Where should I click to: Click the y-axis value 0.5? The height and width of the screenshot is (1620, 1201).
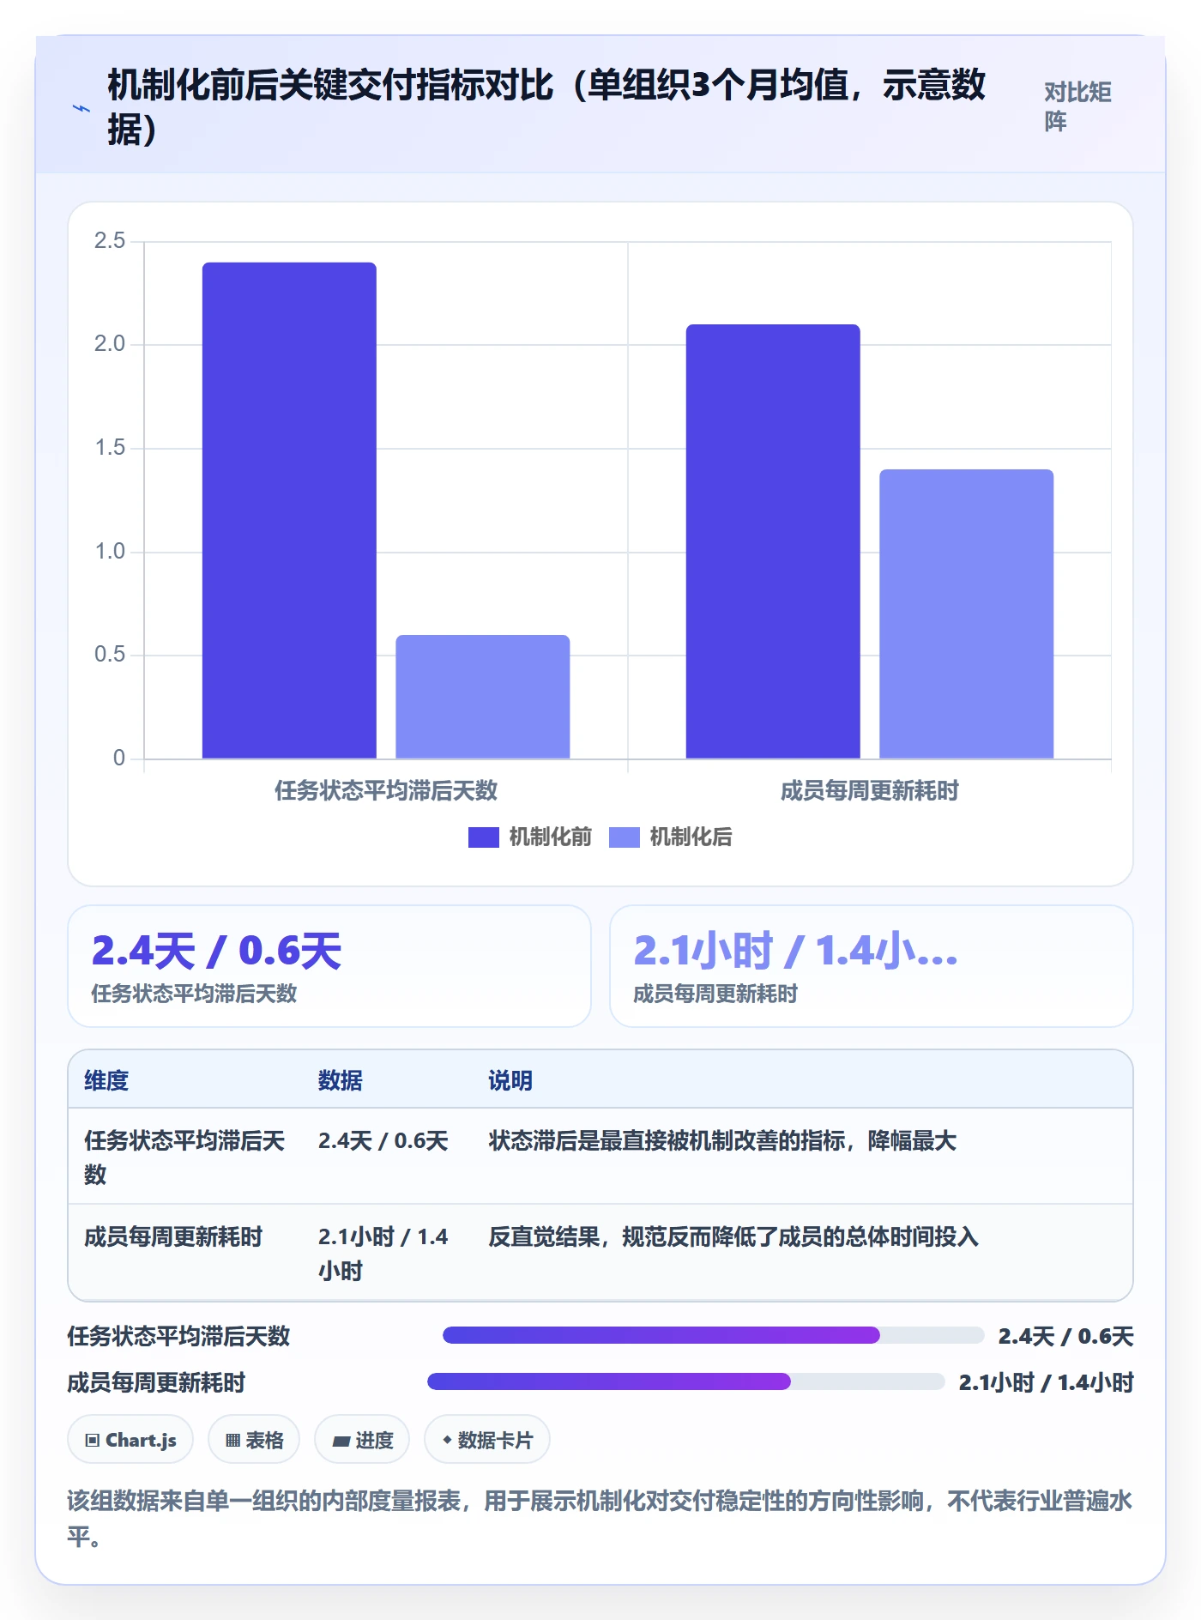click(110, 655)
